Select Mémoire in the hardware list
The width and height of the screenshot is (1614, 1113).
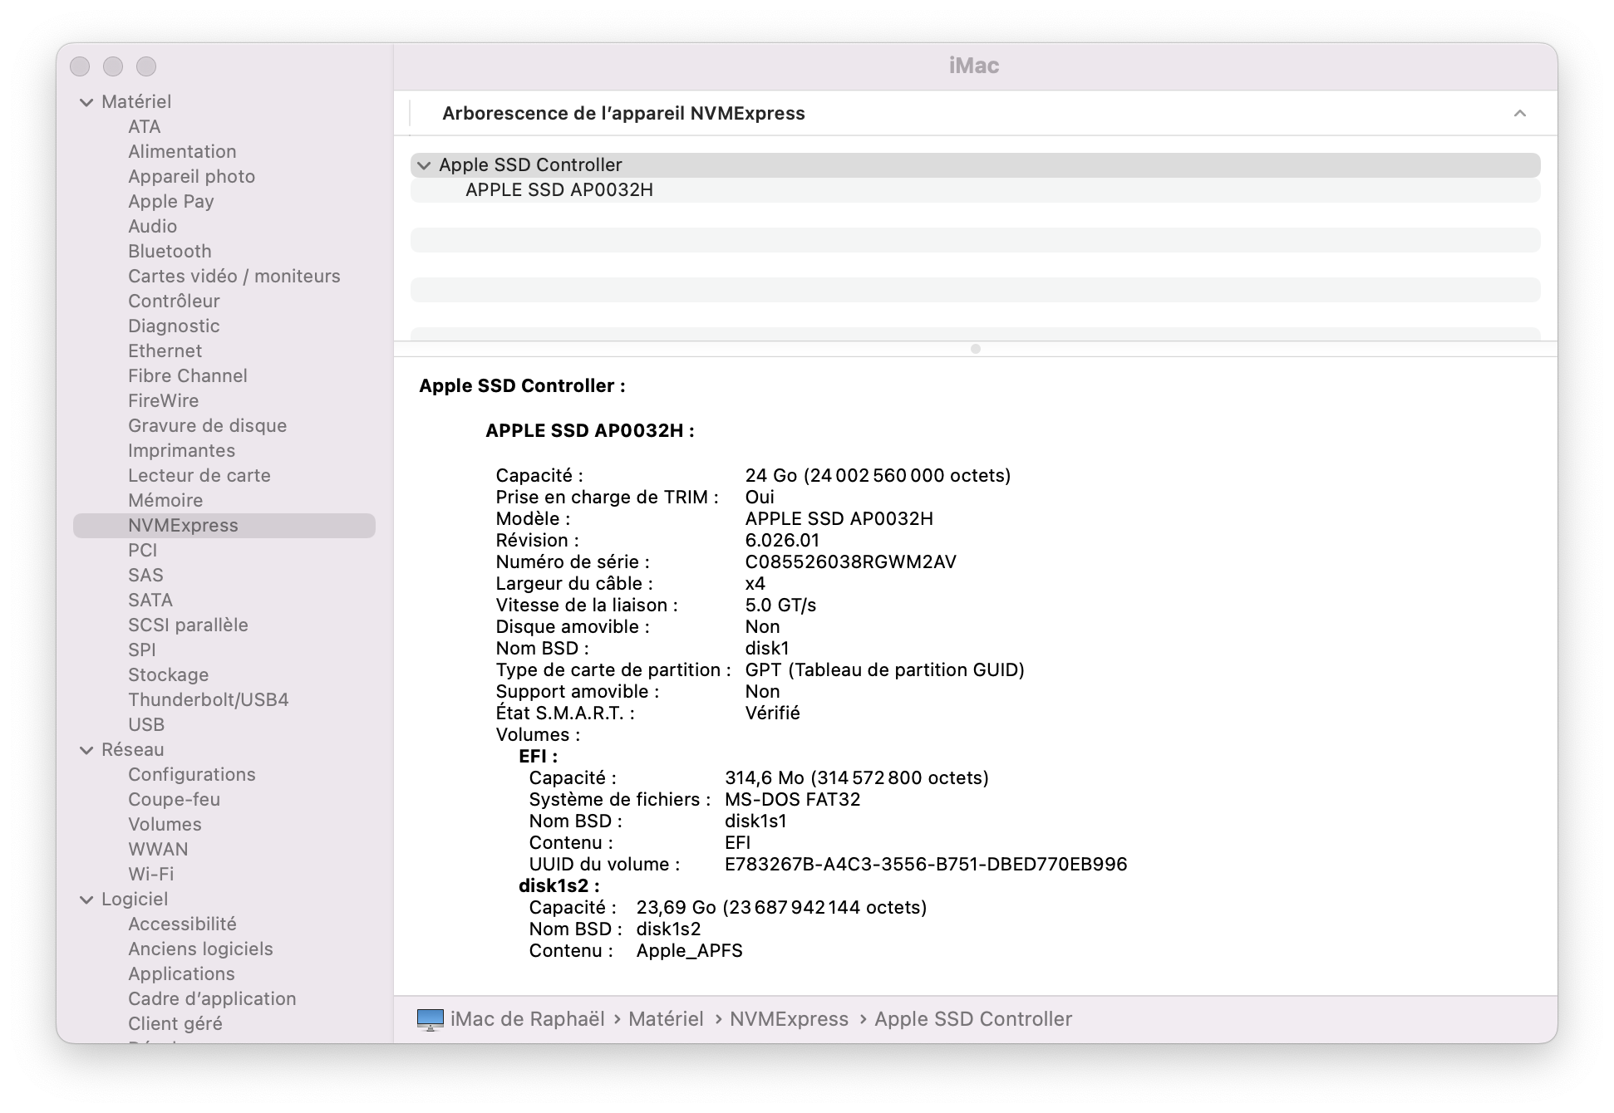165,500
